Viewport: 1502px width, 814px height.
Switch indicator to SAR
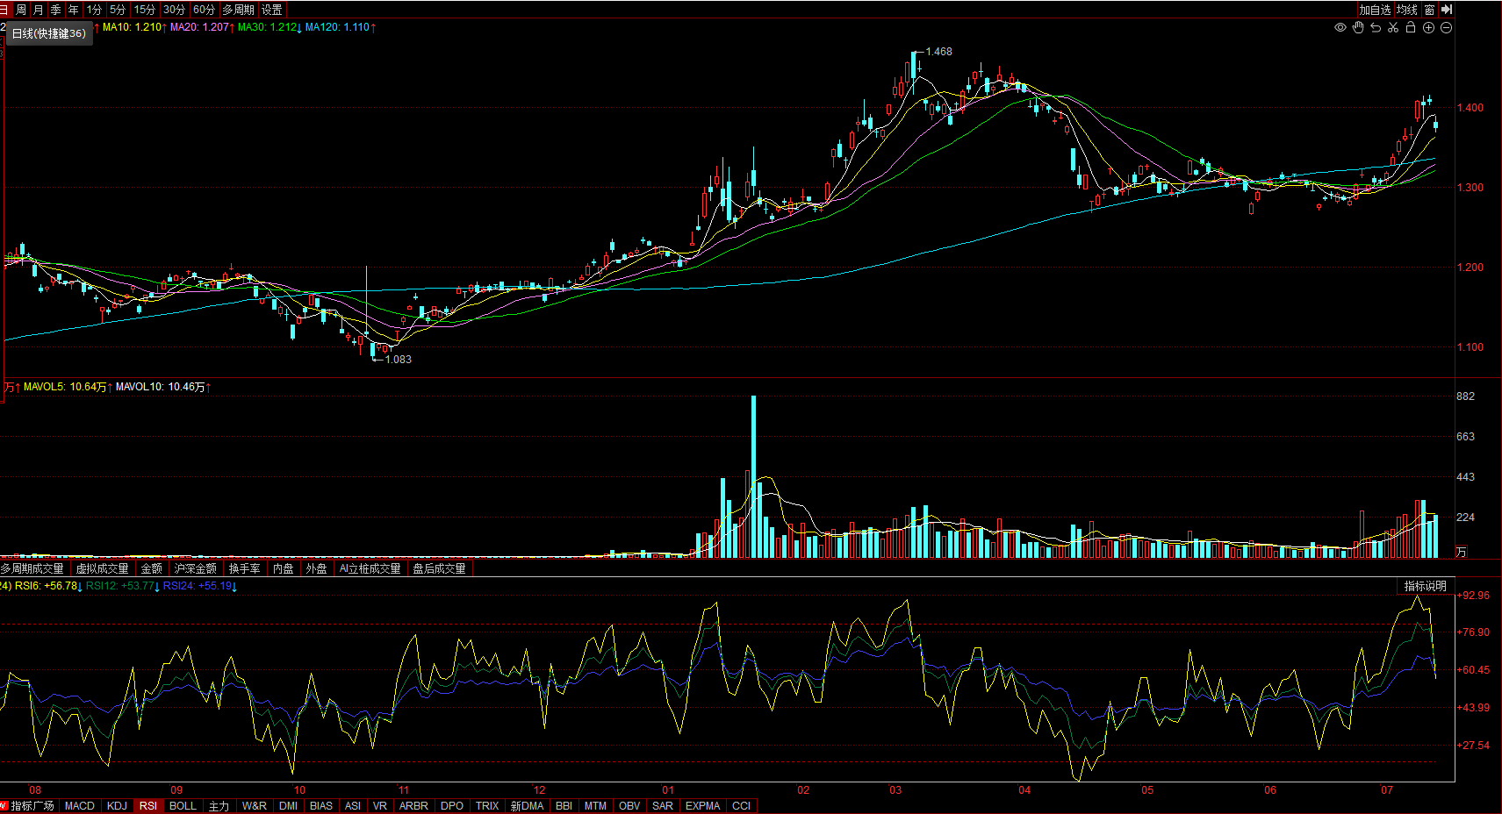click(663, 806)
